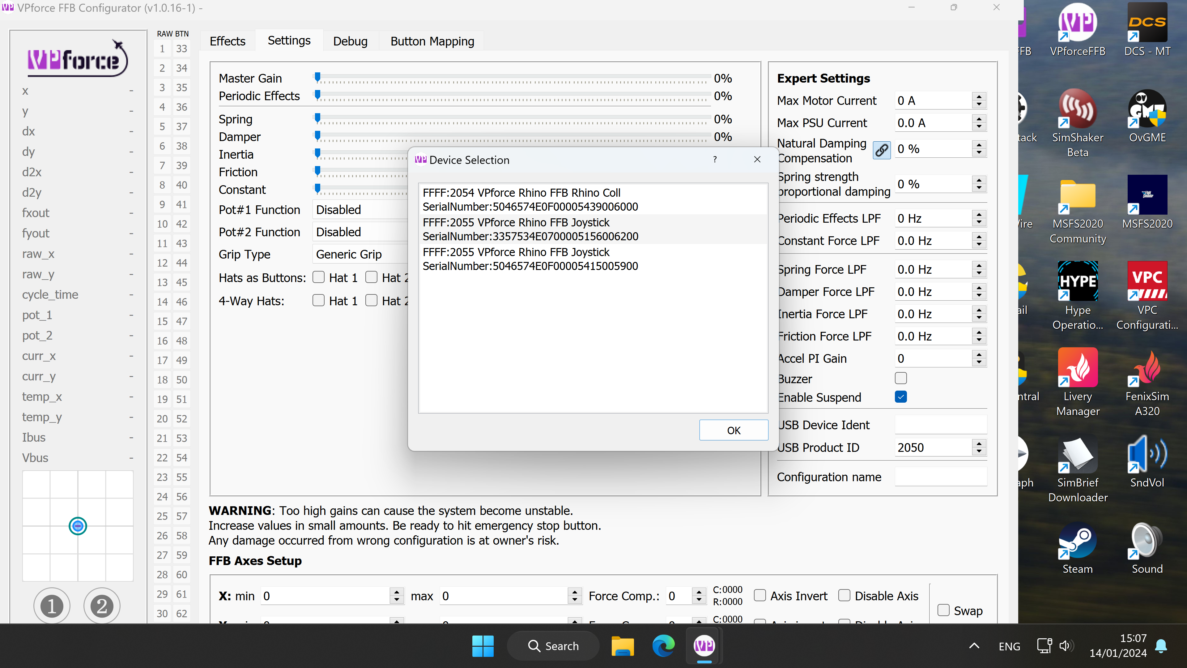The image size is (1187, 668).
Task: Enable the Buzzer checkbox
Action: pyautogui.click(x=900, y=379)
